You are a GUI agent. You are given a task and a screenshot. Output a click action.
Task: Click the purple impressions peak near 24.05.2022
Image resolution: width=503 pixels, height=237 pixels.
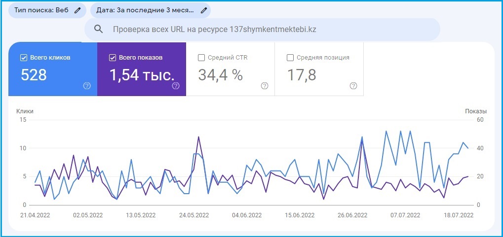tap(198, 137)
